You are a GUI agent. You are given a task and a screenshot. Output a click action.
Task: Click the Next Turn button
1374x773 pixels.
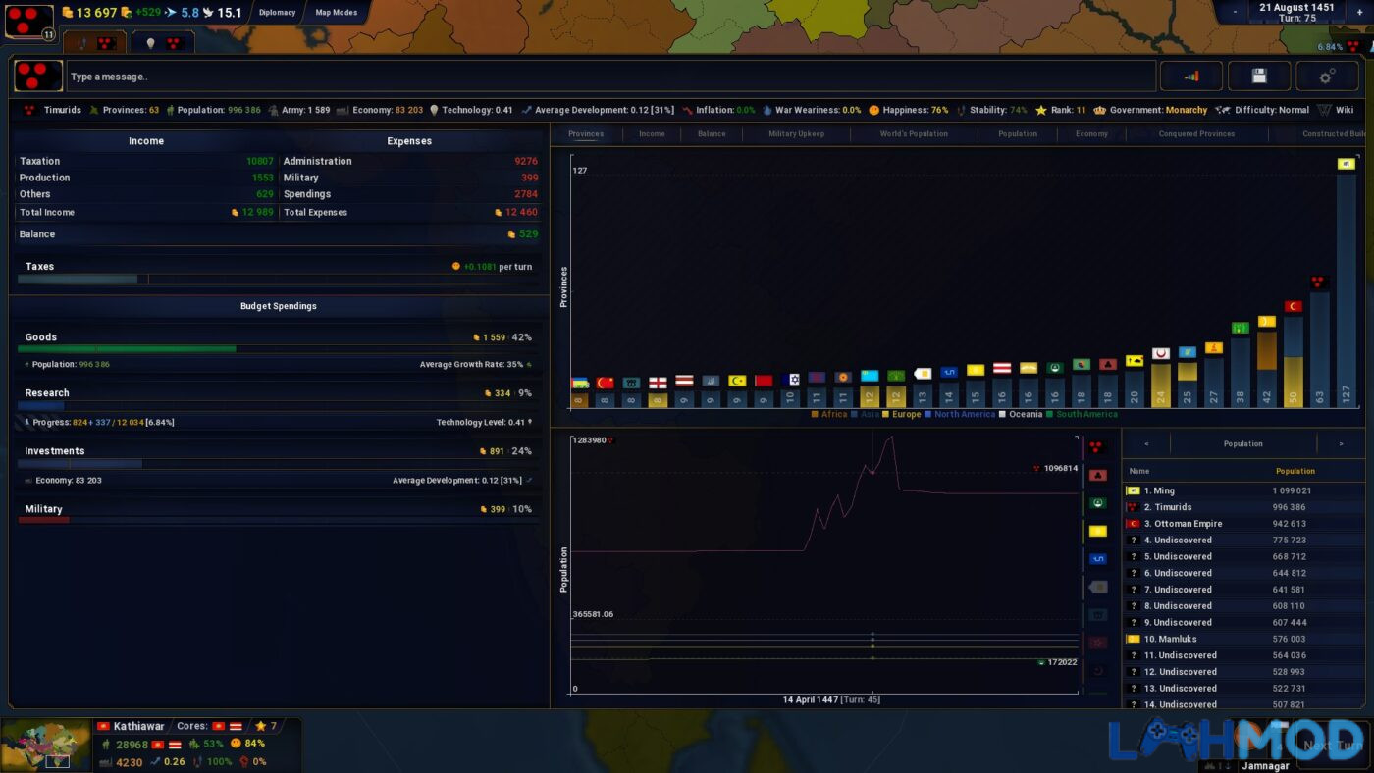pyautogui.click(x=1333, y=746)
